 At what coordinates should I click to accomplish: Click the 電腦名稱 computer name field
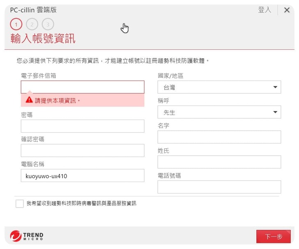point(83,175)
